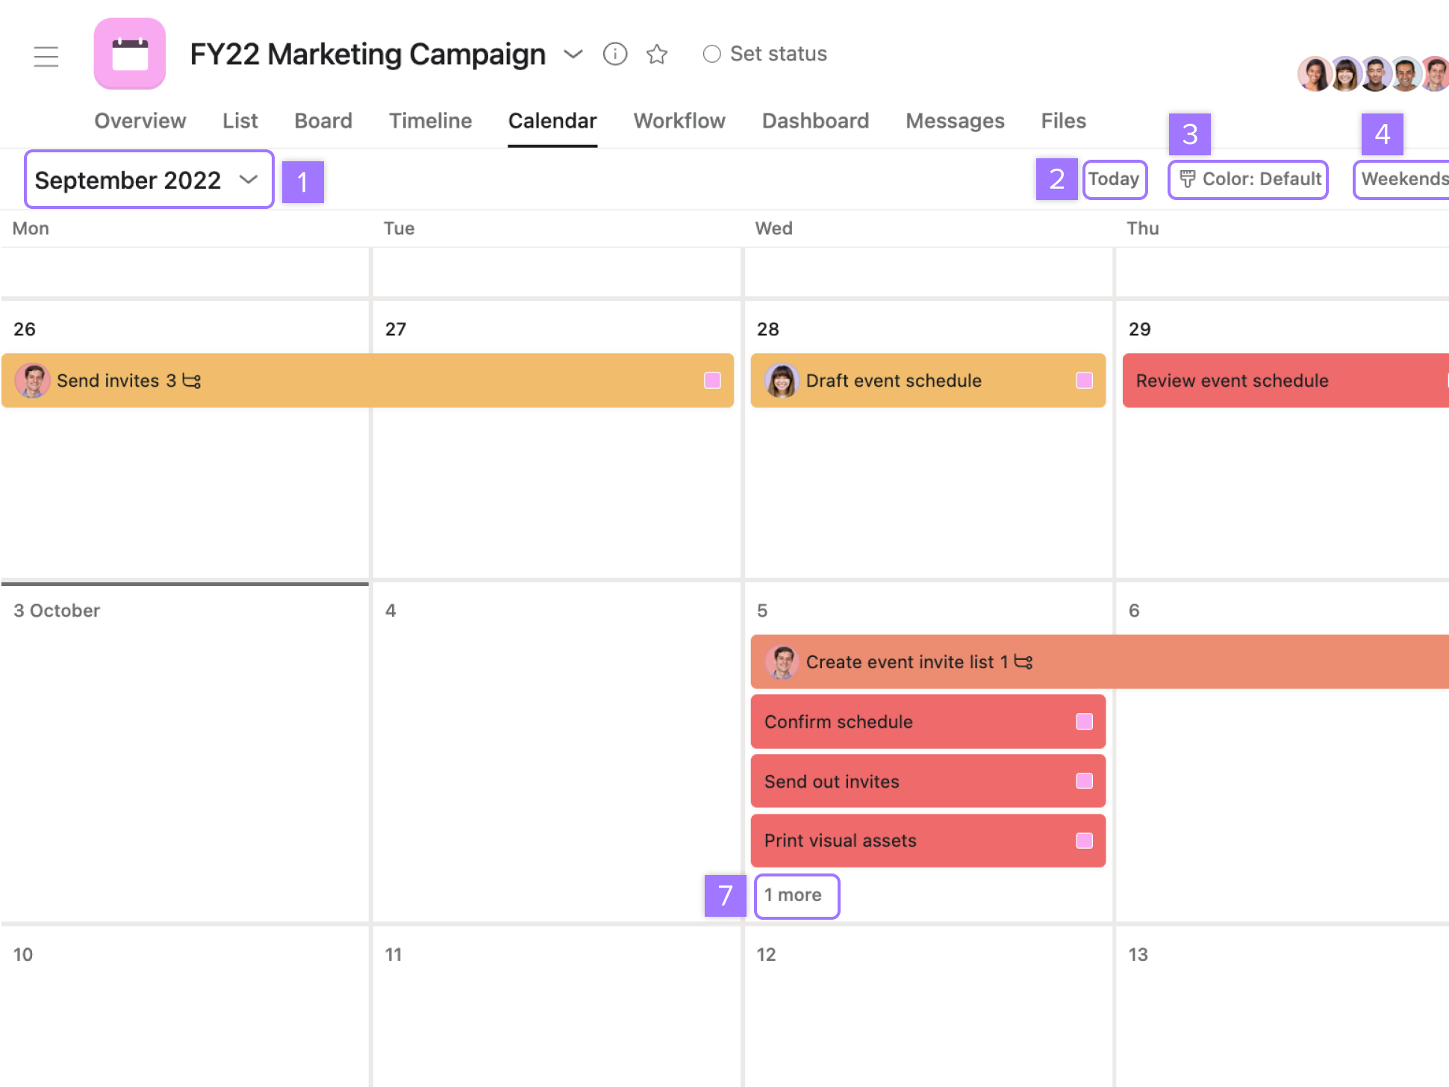Select the Calendar tab
This screenshot has width=1449, height=1087.
552,121
